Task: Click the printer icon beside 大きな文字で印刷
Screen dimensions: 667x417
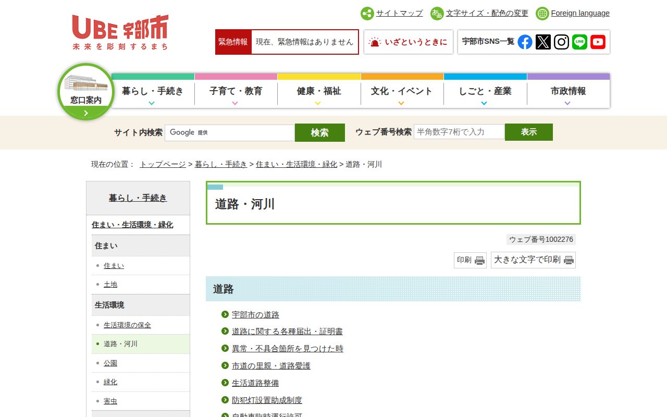Action: [x=569, y=260]
